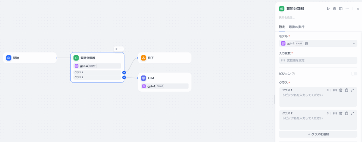The height and width of the screenshot is (142, 362).
Task: Open the モデル gpt-4 dropdown
Action: click(x=318, y=43)
